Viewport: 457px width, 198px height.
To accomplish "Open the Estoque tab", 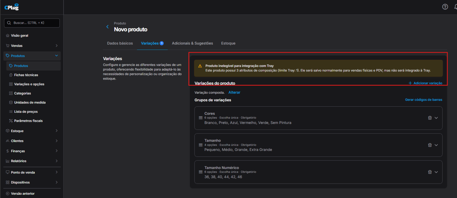I will point(228,43).
